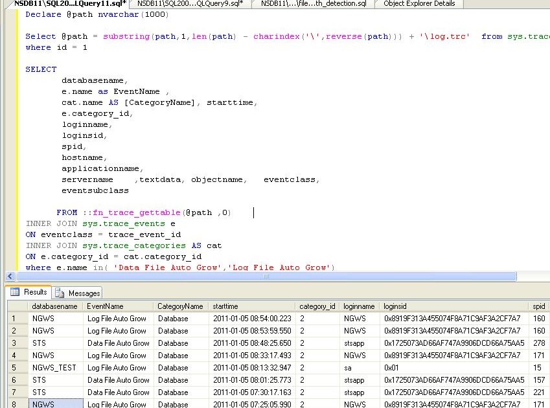Click left scroll arrow of results grid scrollbar
550x408 pixels.
(5, 406)
